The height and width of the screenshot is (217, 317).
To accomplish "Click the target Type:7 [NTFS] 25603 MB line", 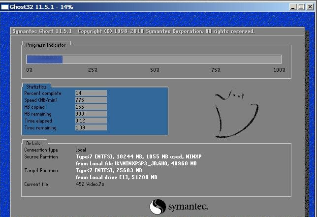I will coord(109,171).
